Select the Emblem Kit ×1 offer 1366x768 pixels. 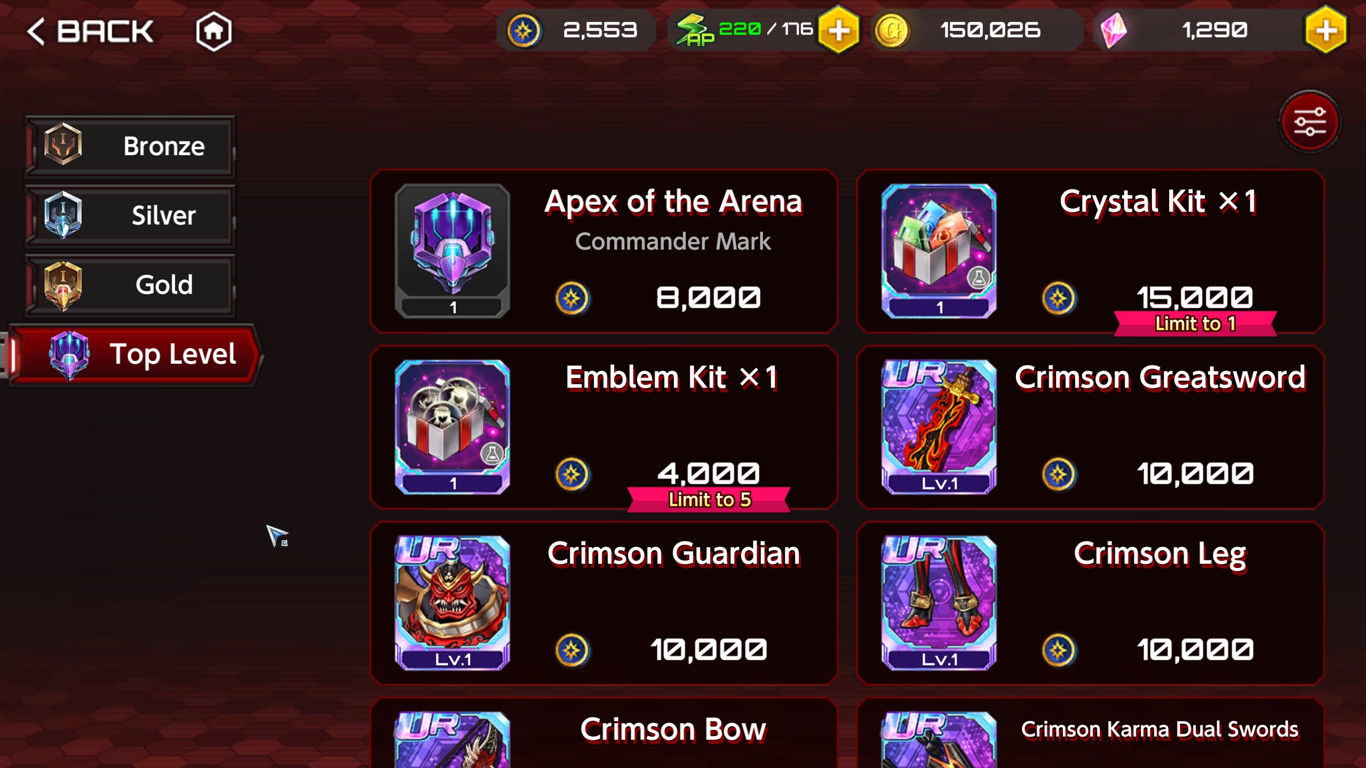point(604,427)
